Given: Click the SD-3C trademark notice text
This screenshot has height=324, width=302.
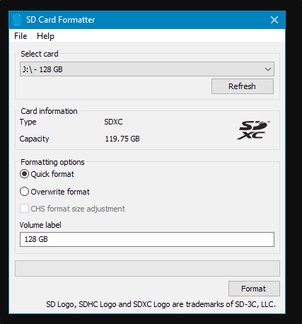Looking at the screenshot, I should click(161, 304).
